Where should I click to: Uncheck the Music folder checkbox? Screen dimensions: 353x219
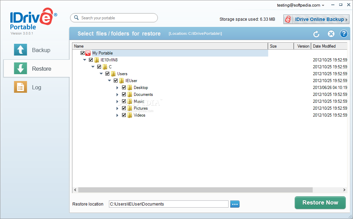coord(124,101)
